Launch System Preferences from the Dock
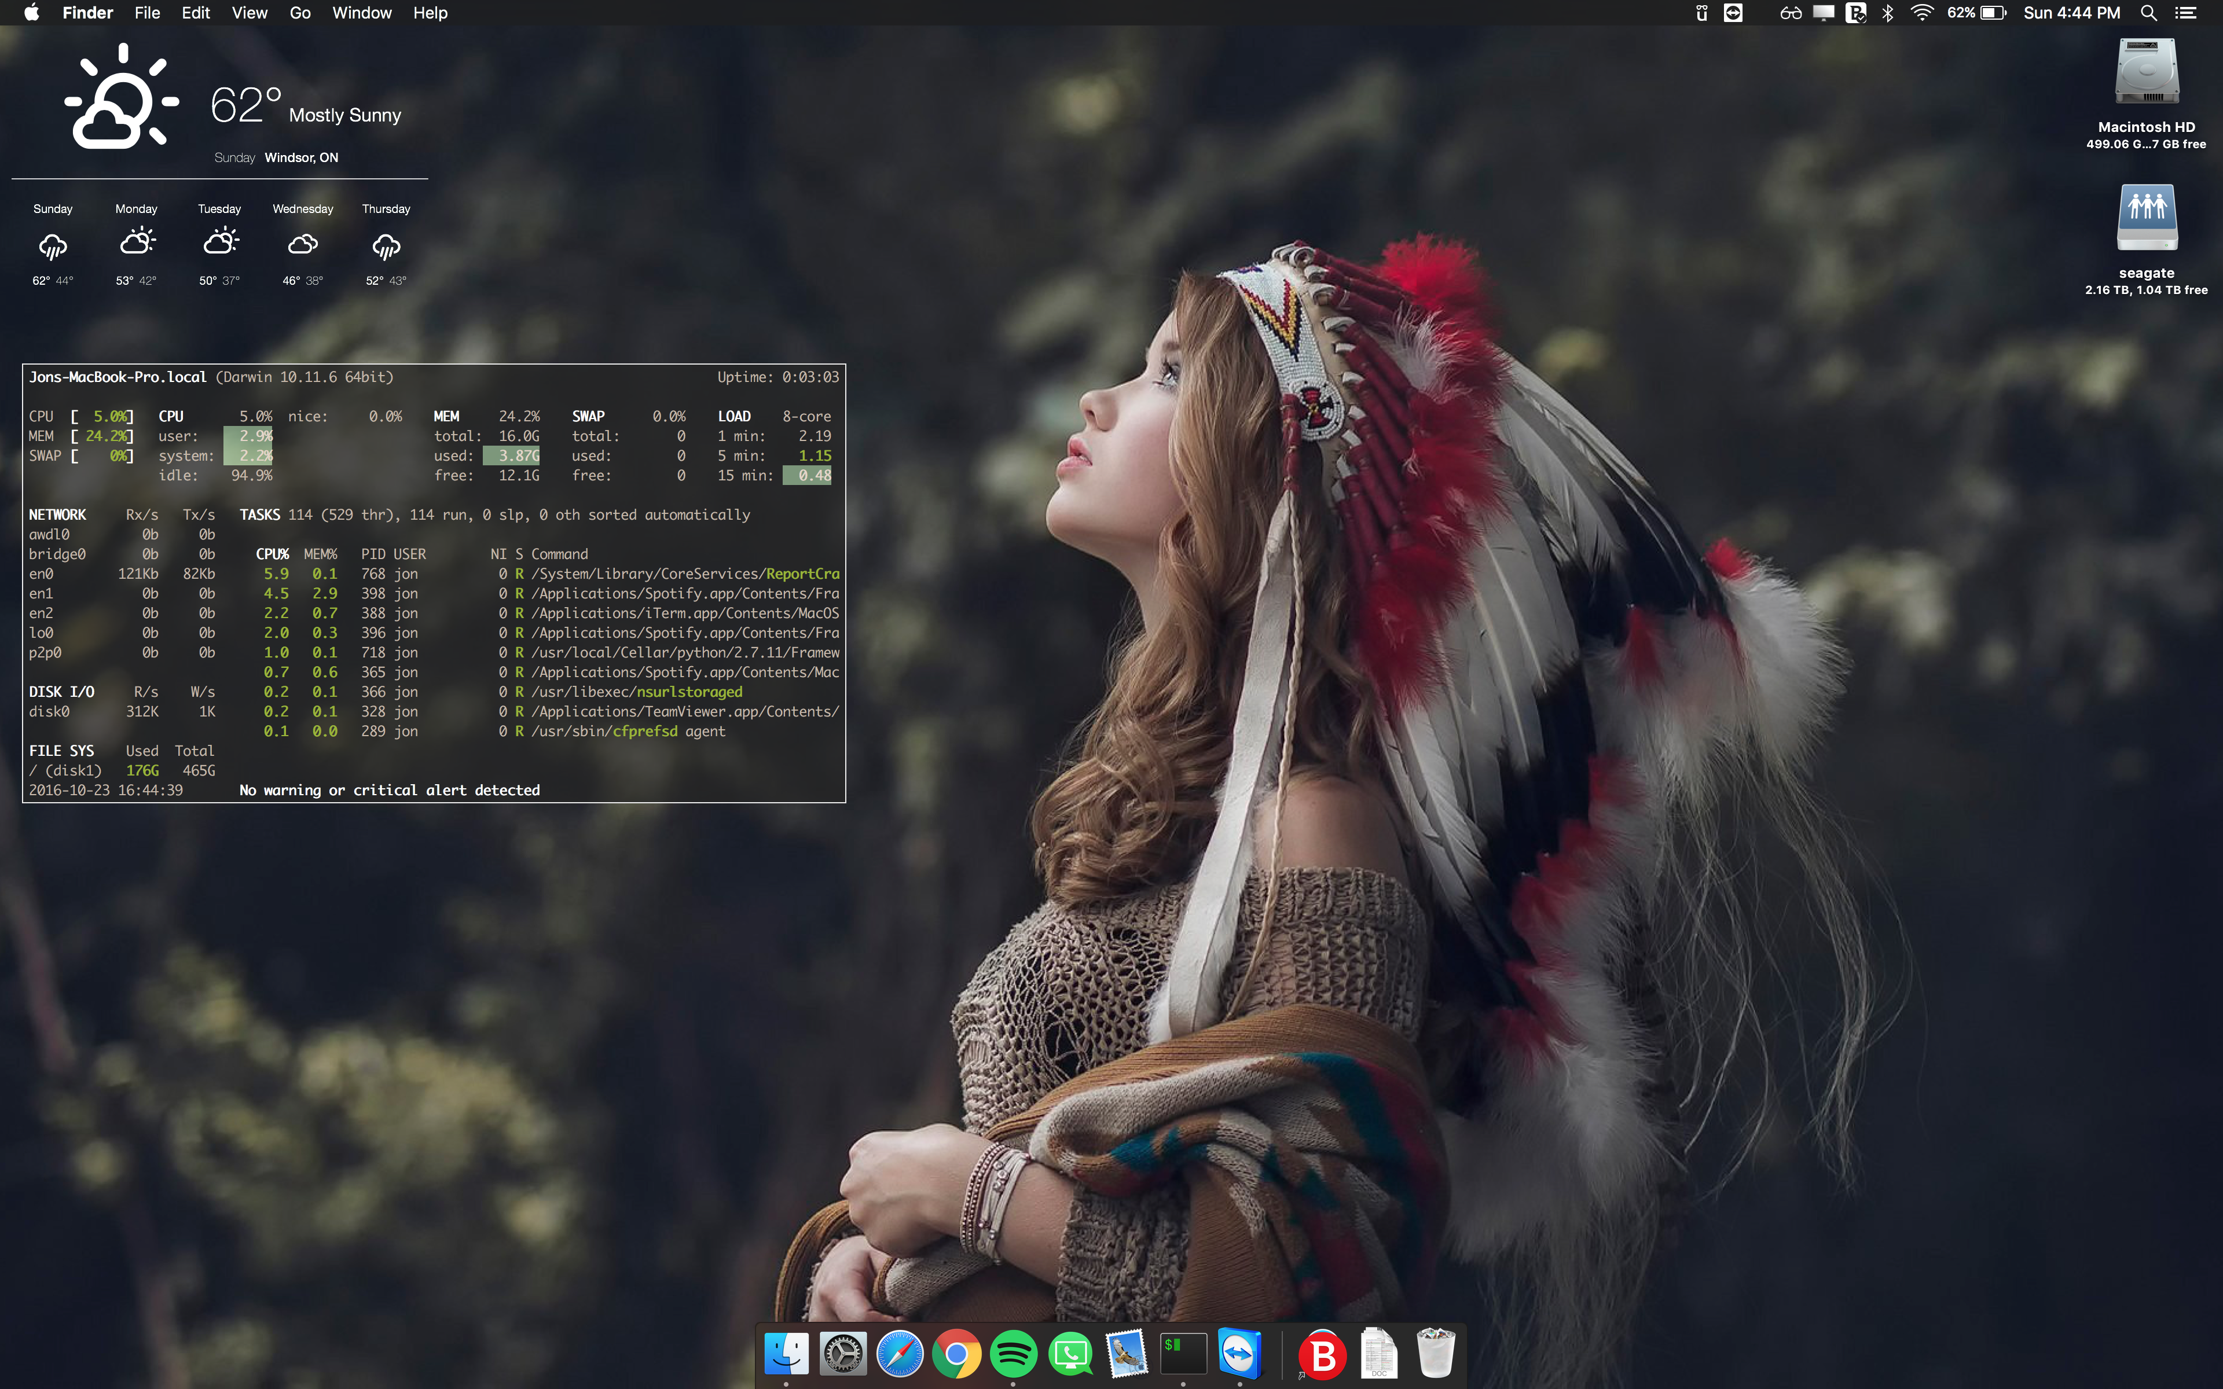 pyautogui.click(x=843, y=1354)
